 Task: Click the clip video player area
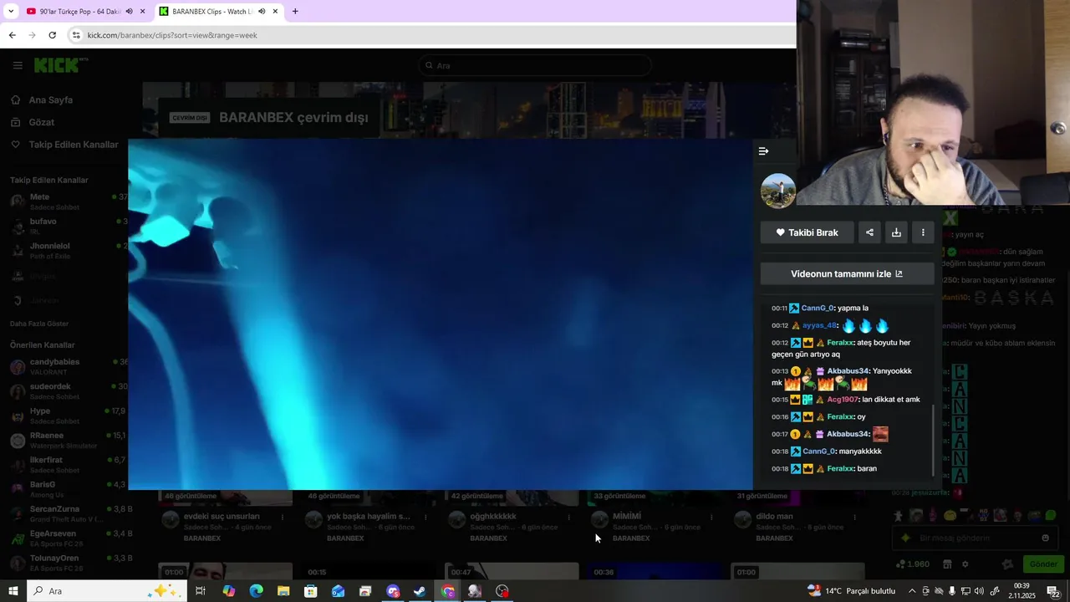tap(441, 314)
